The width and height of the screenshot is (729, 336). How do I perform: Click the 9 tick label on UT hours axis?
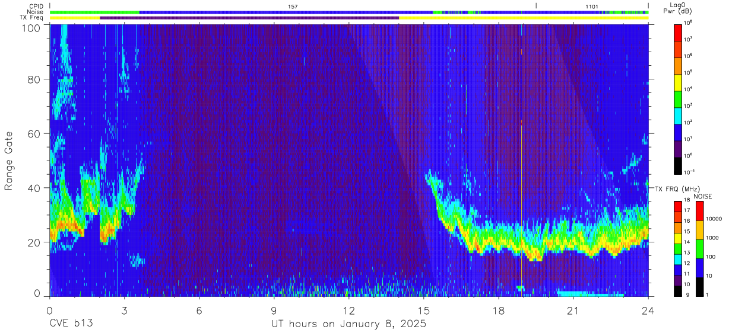[274, 310]
